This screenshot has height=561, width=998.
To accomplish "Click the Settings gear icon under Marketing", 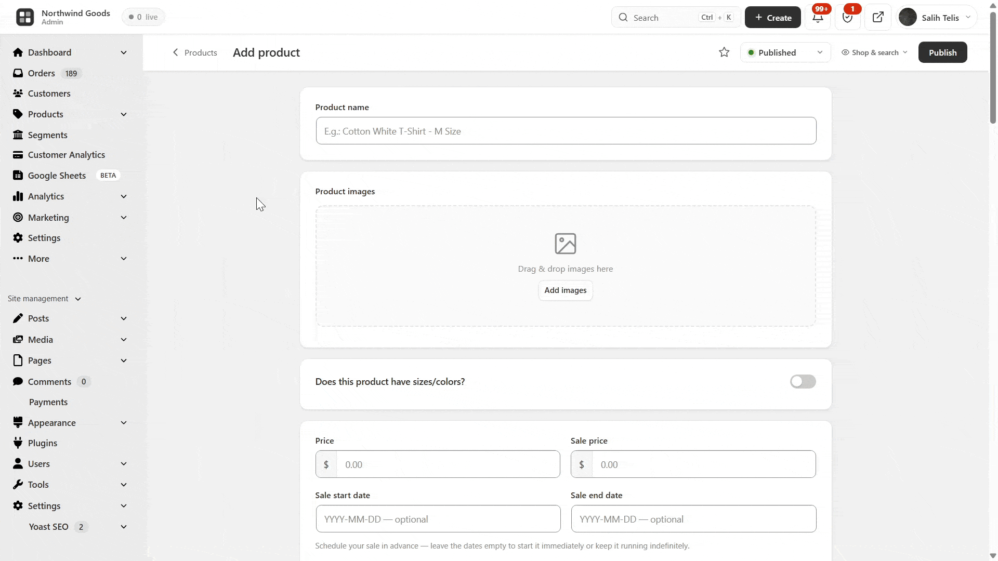I will tap(18, 238).
